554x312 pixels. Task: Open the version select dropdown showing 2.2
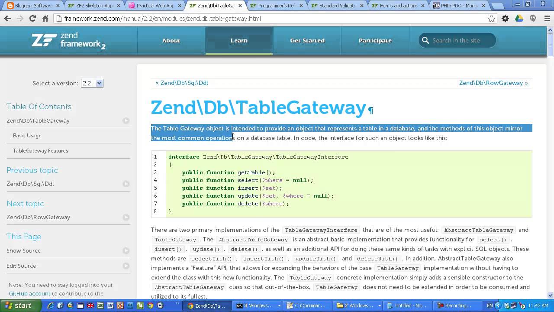pos(92,83)
